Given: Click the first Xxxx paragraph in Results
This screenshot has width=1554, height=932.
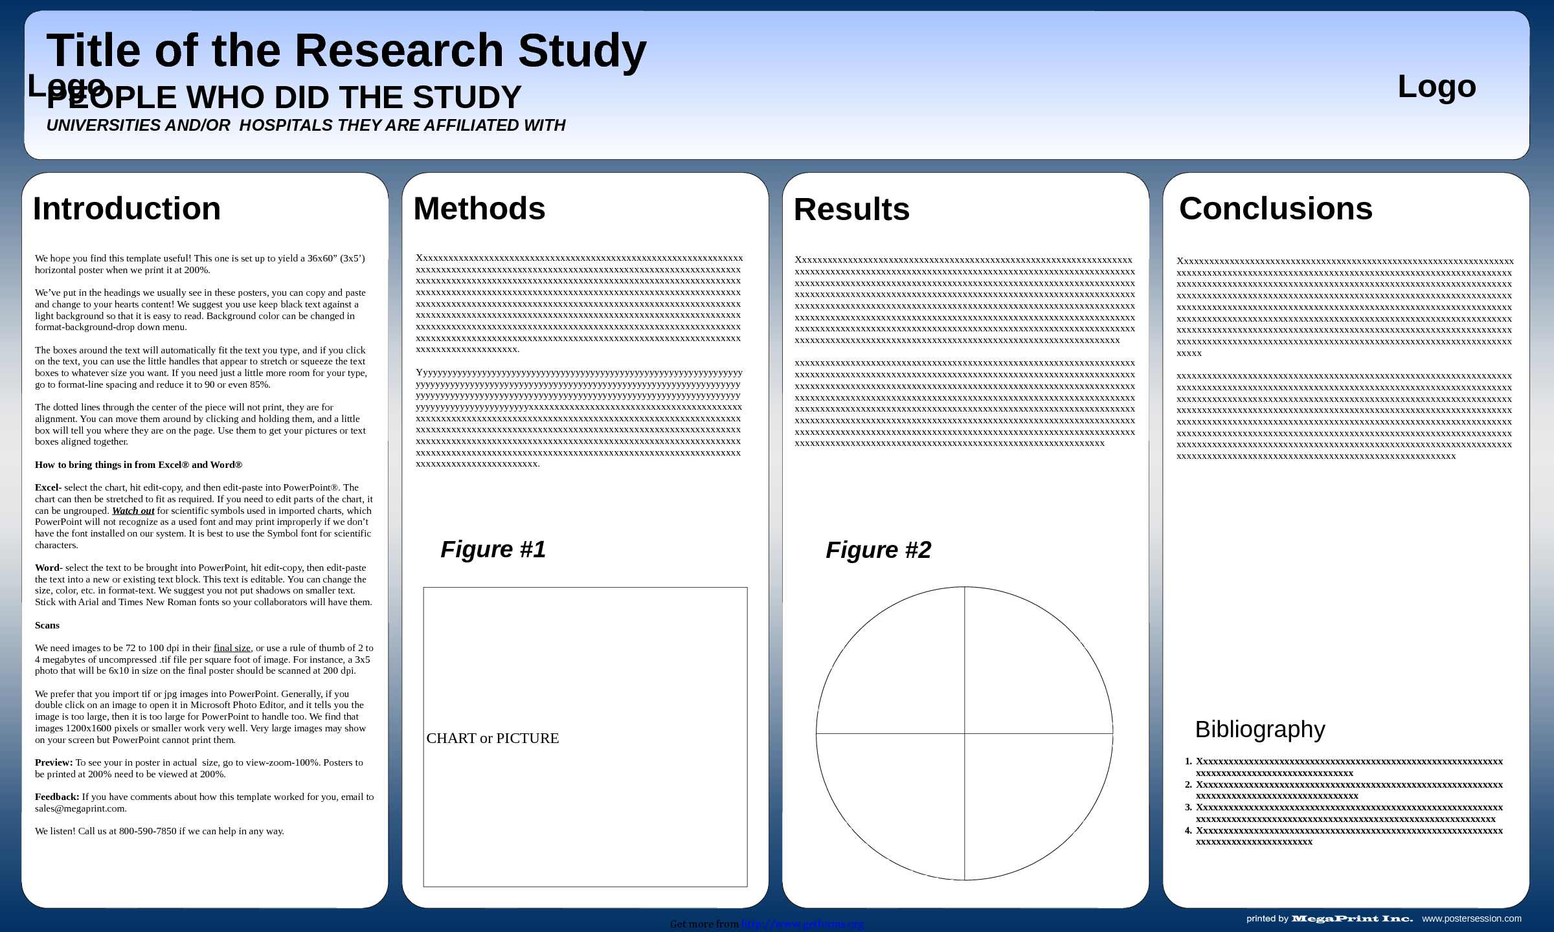Looking at the screenshot, I should point(965,300).
